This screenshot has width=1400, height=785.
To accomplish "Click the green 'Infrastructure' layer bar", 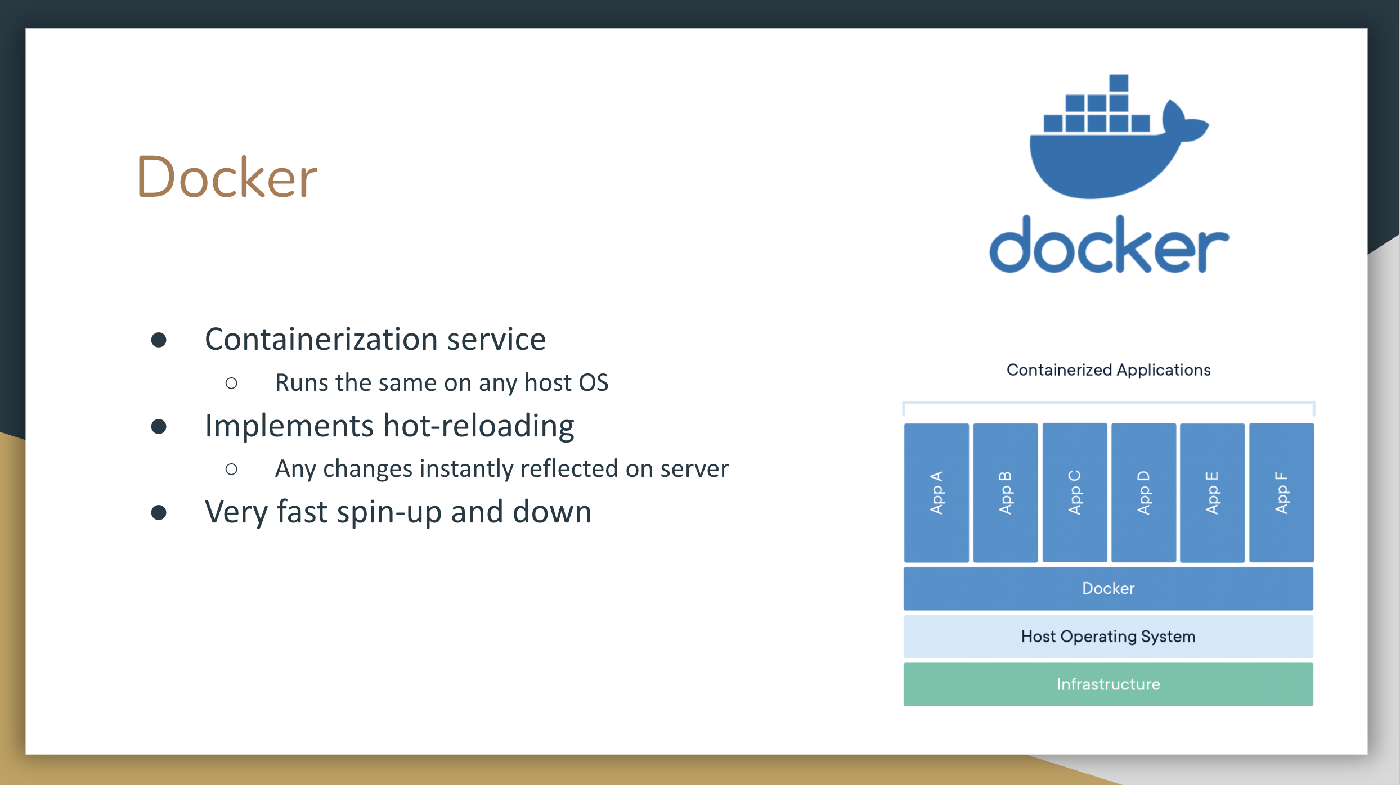I will pyautogui.click(x=1109, y=684).
